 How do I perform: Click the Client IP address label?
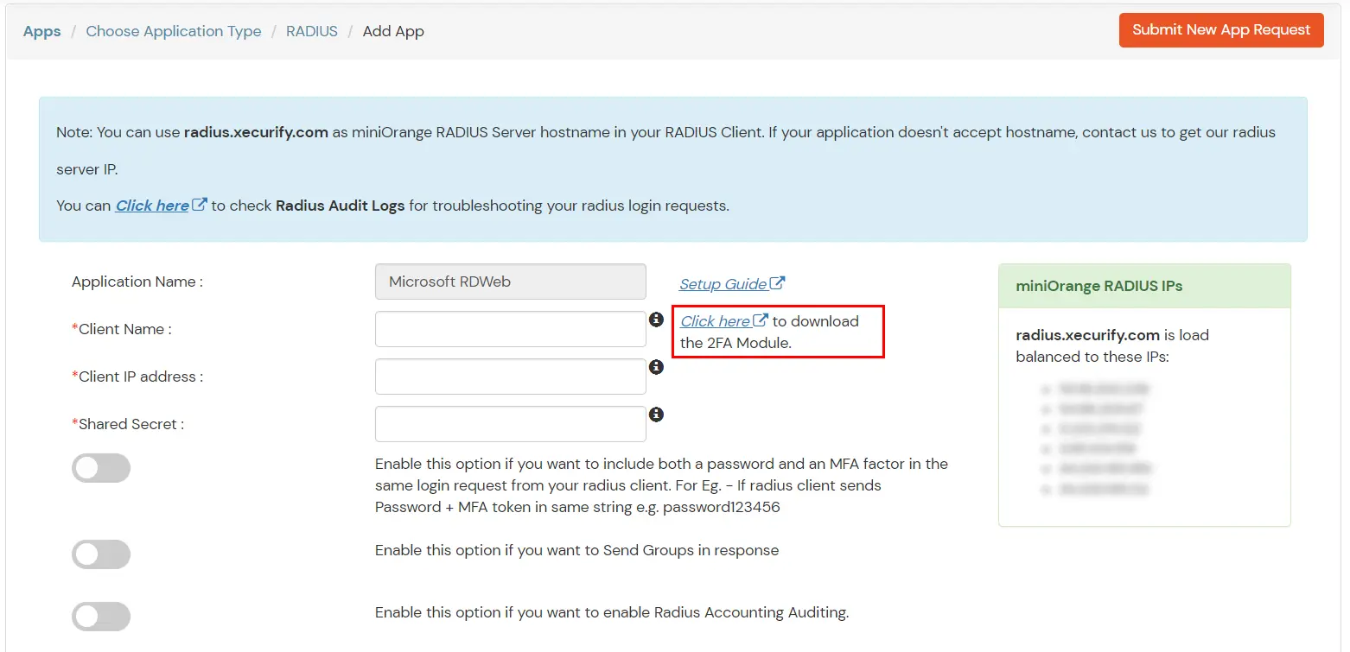[137, 377]
